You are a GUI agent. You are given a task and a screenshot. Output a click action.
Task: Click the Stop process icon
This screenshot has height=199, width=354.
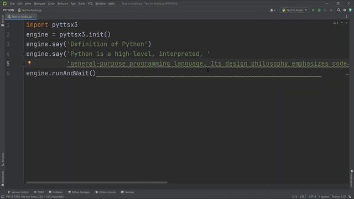(331, 10)
